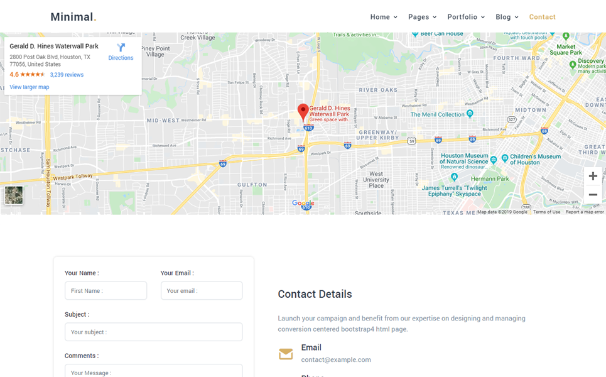Zoom out the map with minus button
Image resolution: width=606 pixels, height=377 pixels.
pos(592,195)
